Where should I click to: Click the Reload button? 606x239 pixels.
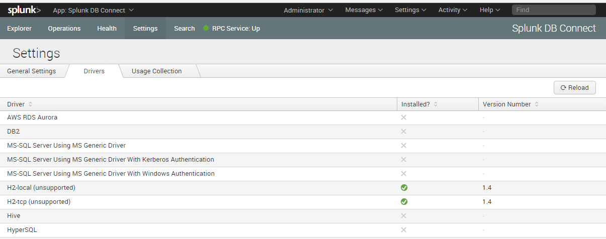(574, 87)
